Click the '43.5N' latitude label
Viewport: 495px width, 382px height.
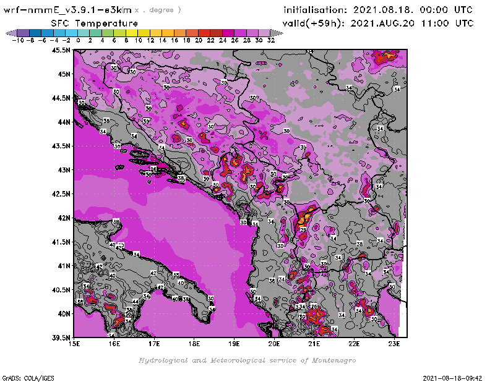pos(61,146)
